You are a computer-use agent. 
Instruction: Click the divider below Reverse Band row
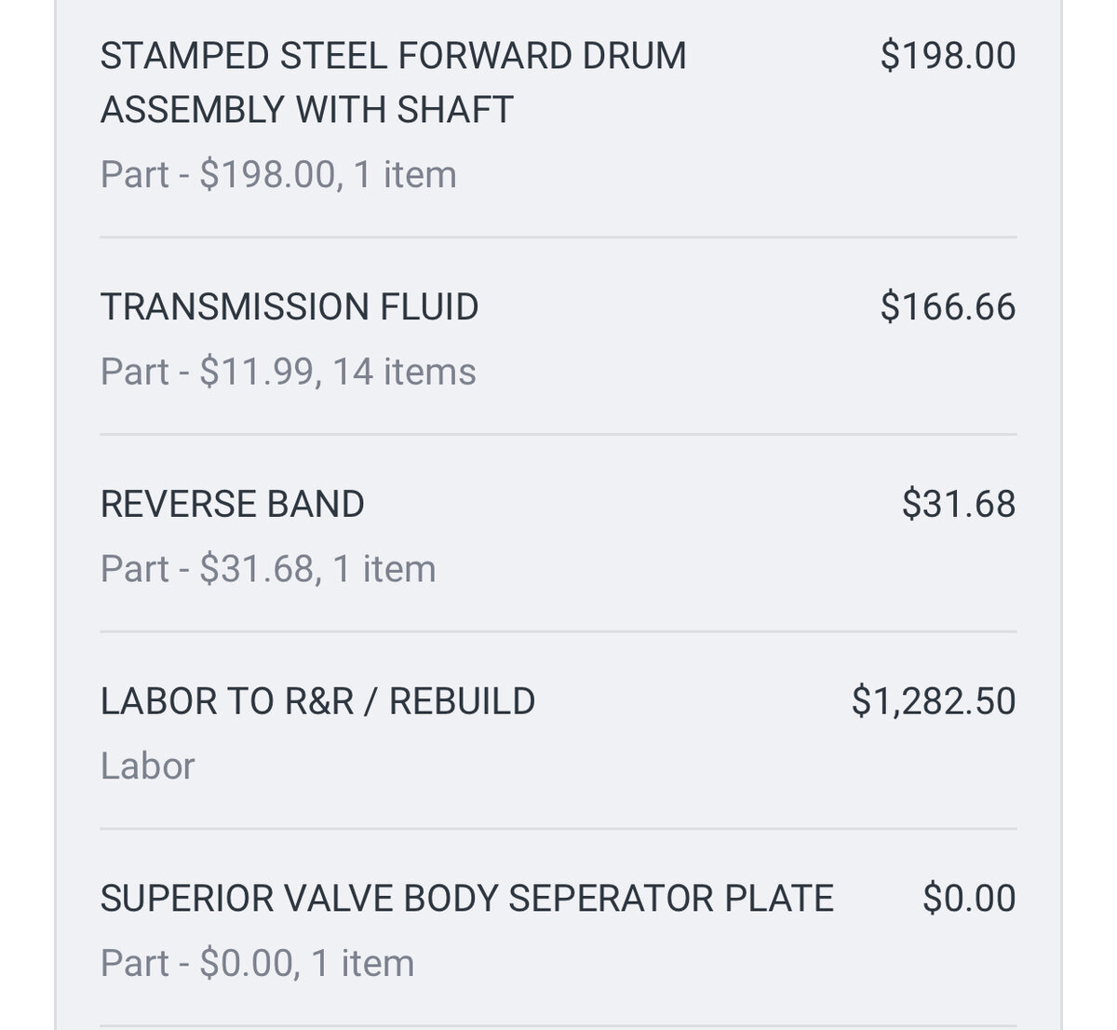coord(558,631)
